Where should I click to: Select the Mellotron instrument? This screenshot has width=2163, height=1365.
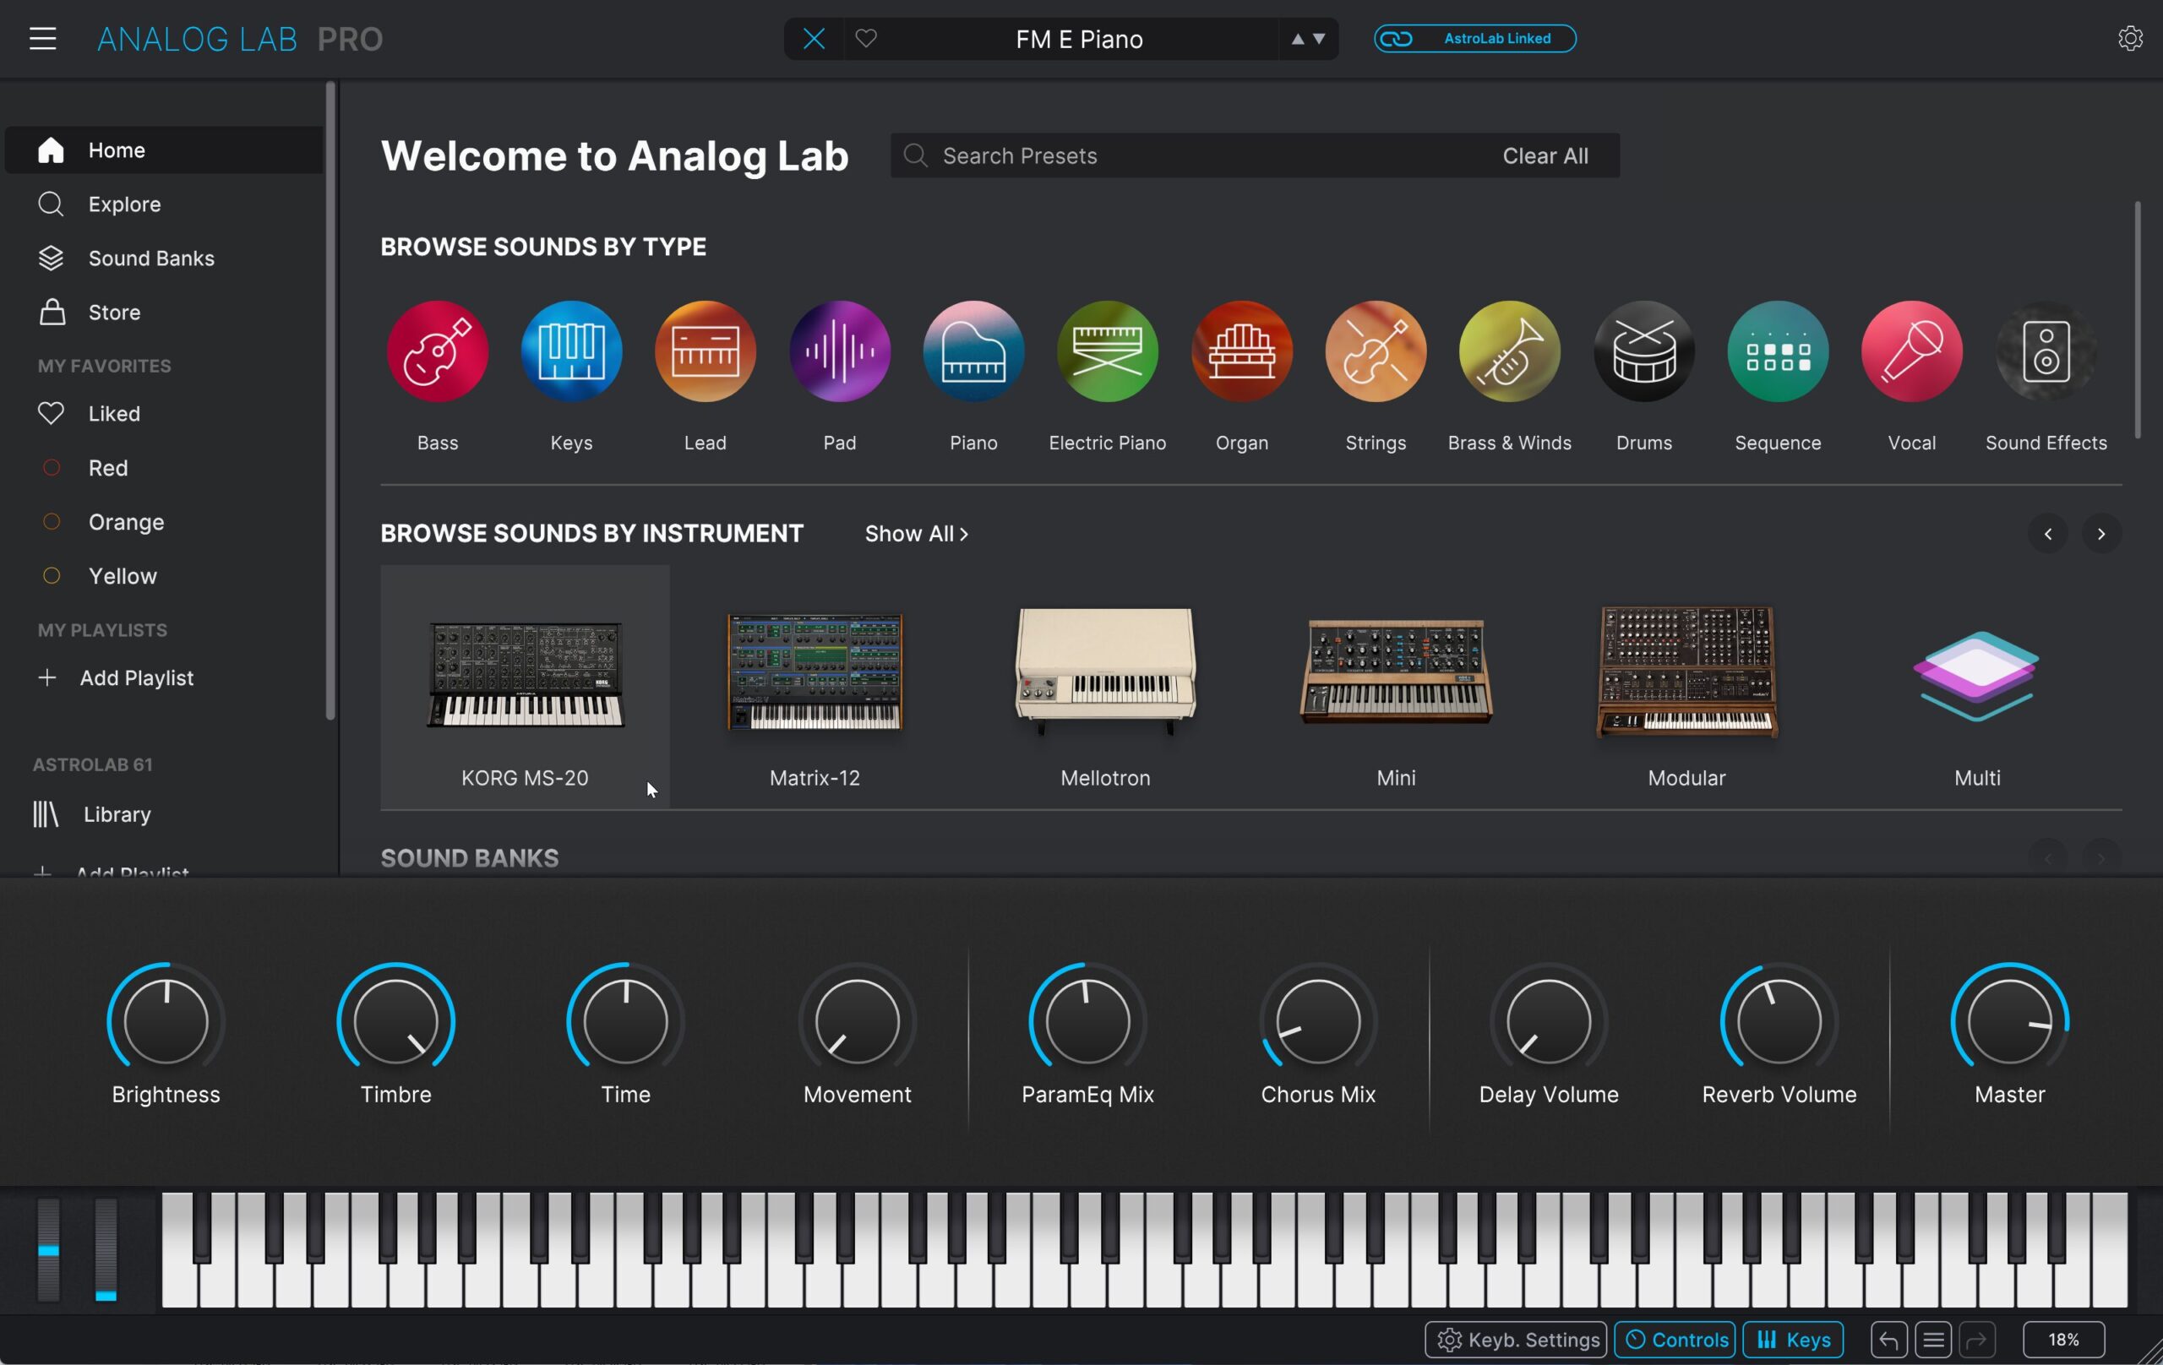pyautogui.click(x=1106, y=686)
